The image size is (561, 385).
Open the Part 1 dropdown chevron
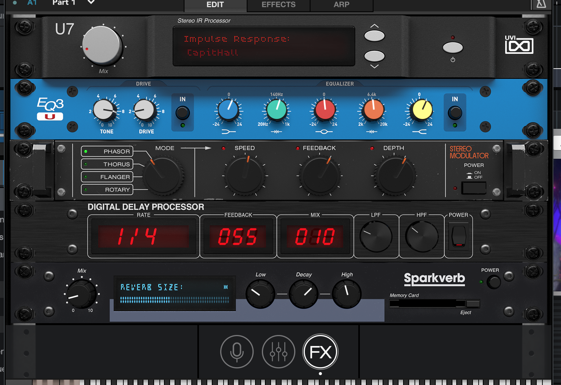click(x=90, y=3)
